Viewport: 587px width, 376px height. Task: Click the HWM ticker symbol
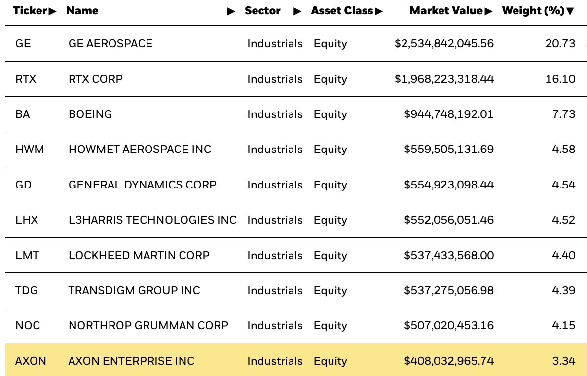point(30,150)
